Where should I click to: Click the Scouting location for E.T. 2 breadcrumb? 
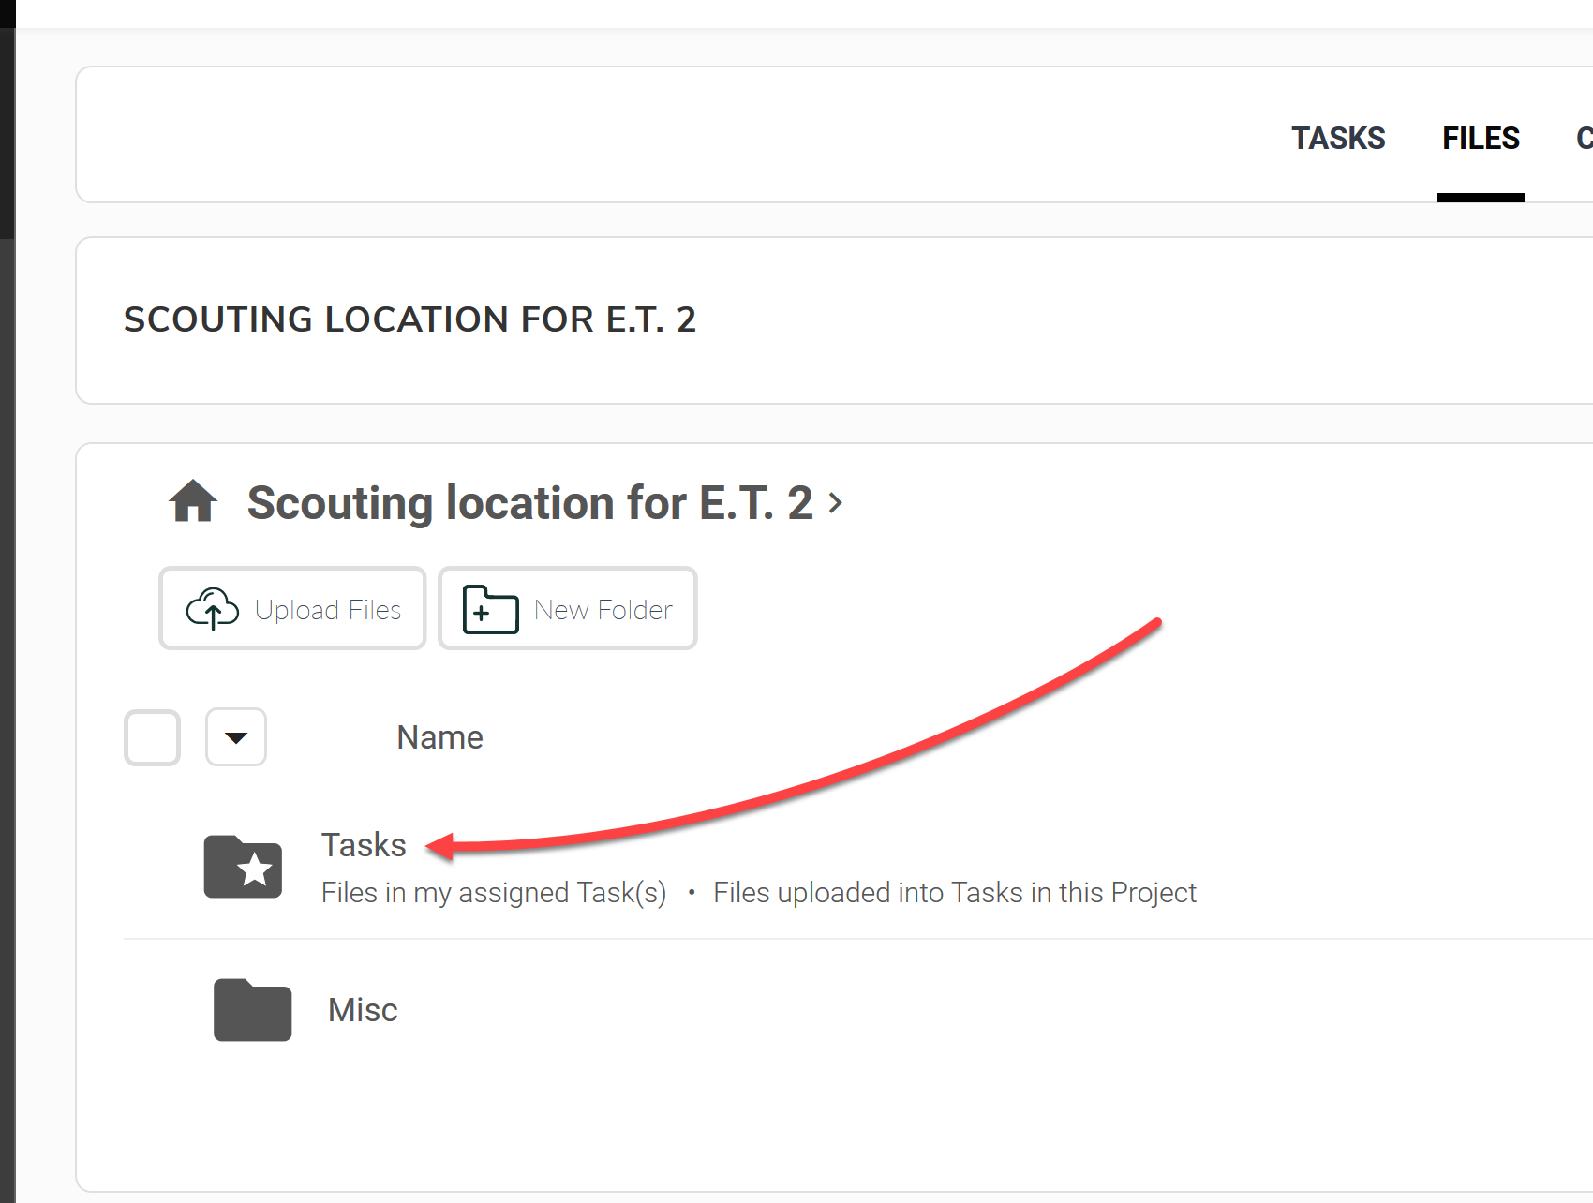tap(529, 503)
